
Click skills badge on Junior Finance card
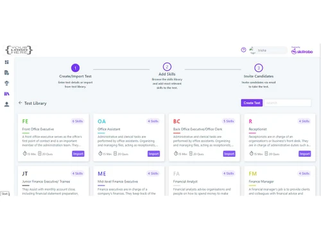[x=78, y=173]
